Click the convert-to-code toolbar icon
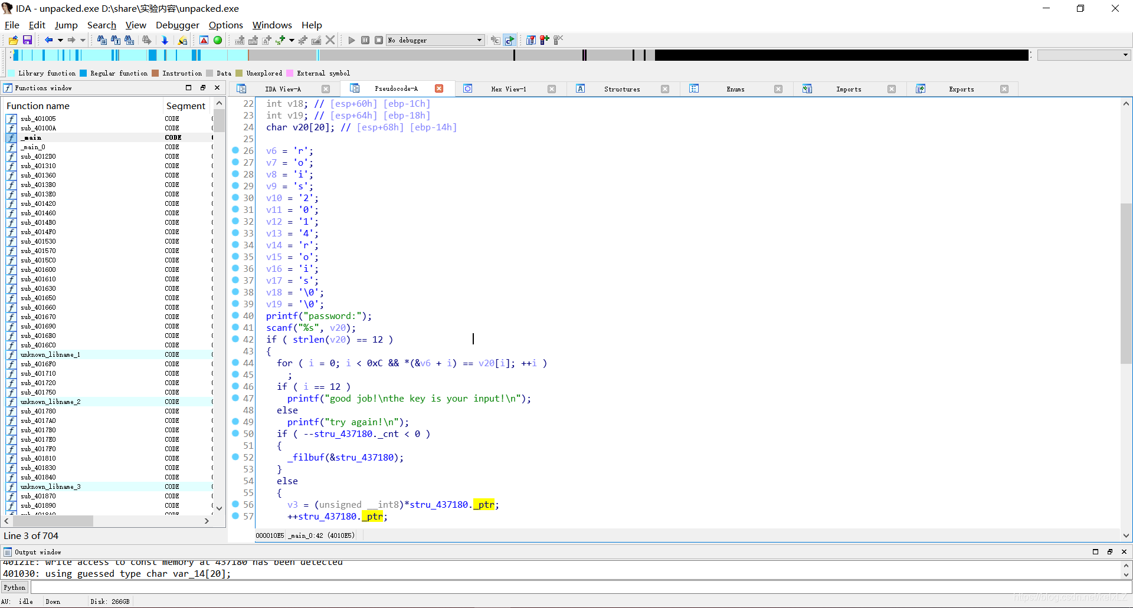The width and height of the screenshot is (1133, 608). 240,40
